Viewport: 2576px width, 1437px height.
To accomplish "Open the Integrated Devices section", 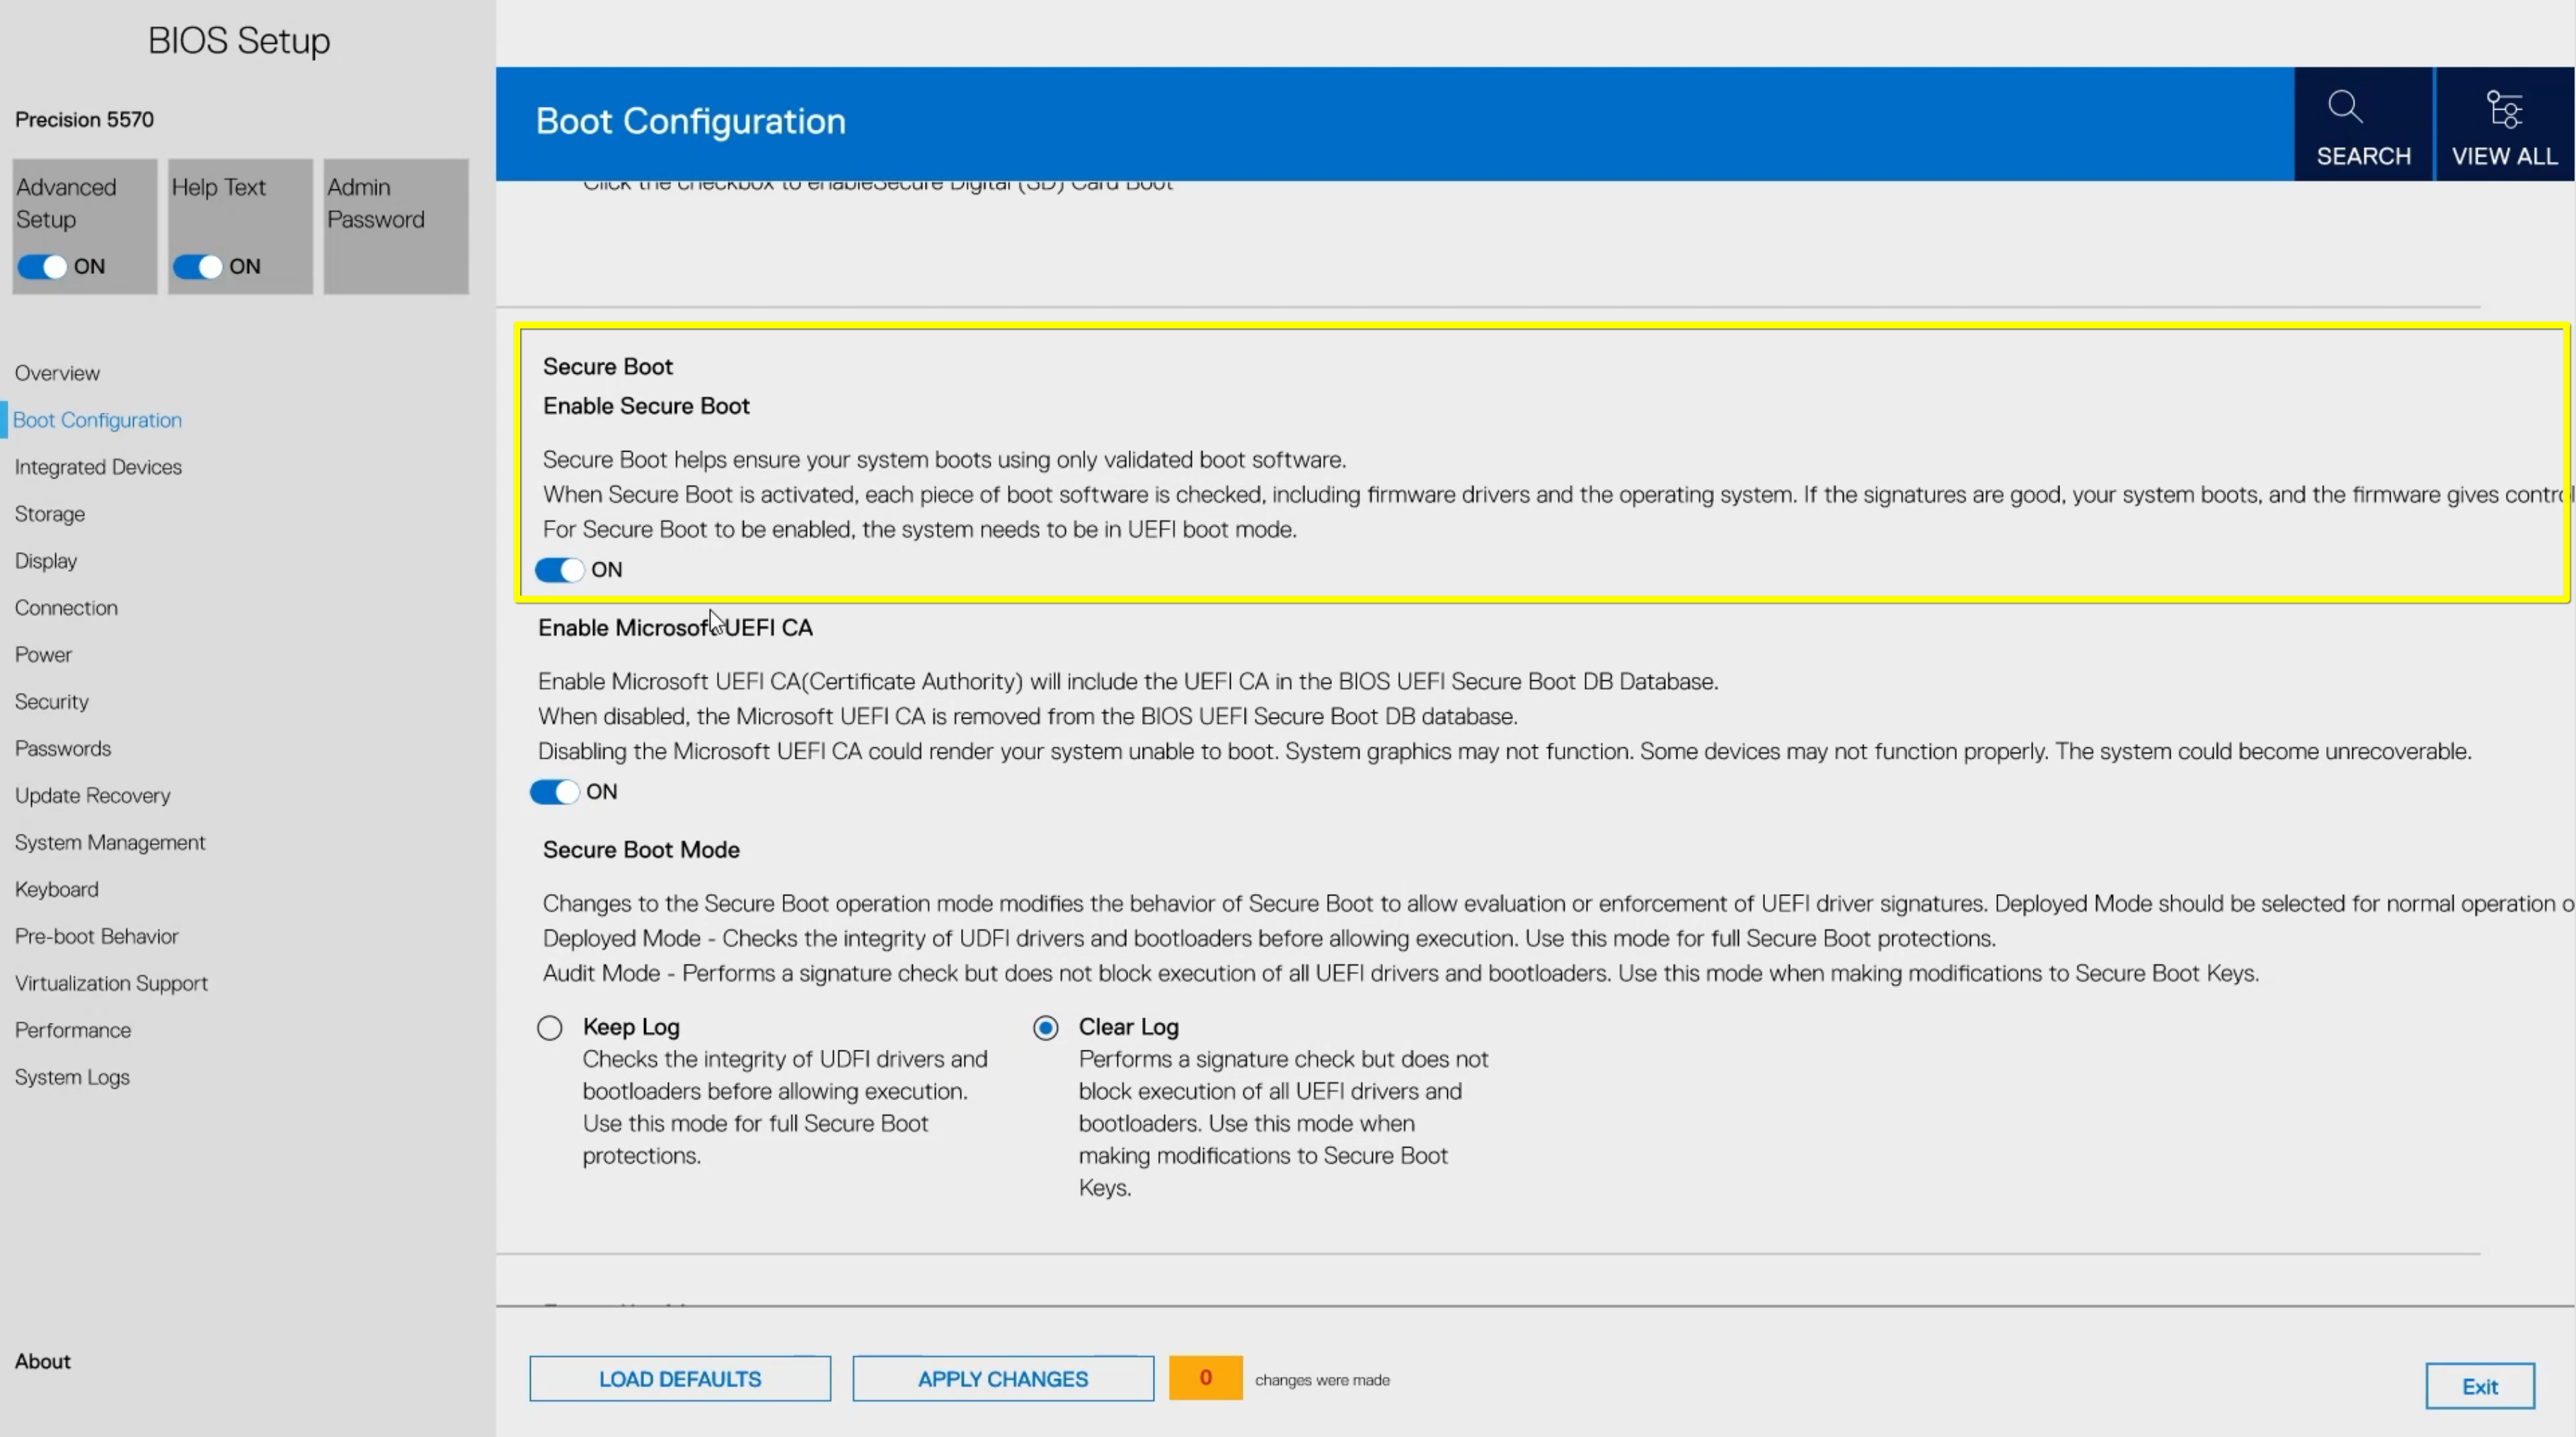I will coord(98,467).
